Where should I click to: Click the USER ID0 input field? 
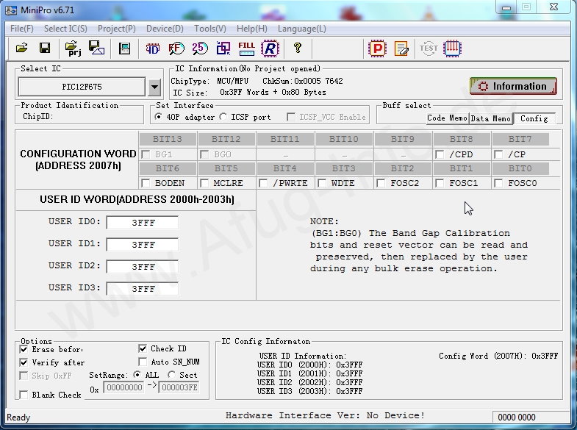(x=143, y=223)
